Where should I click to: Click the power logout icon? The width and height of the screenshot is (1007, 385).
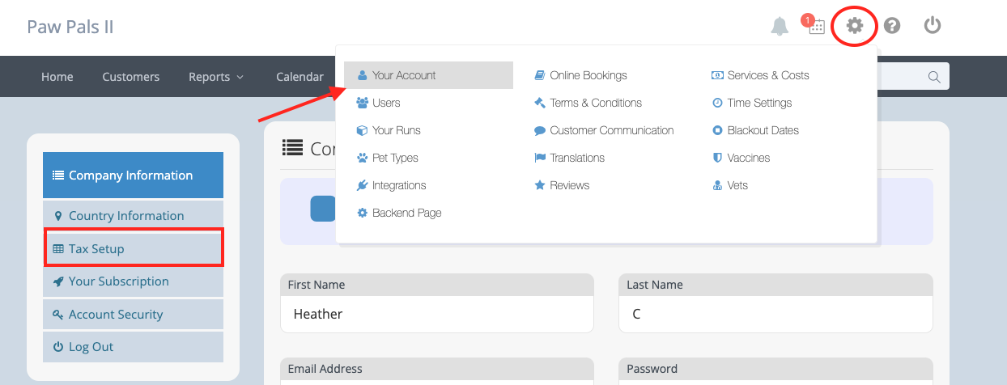click(933, 26)
